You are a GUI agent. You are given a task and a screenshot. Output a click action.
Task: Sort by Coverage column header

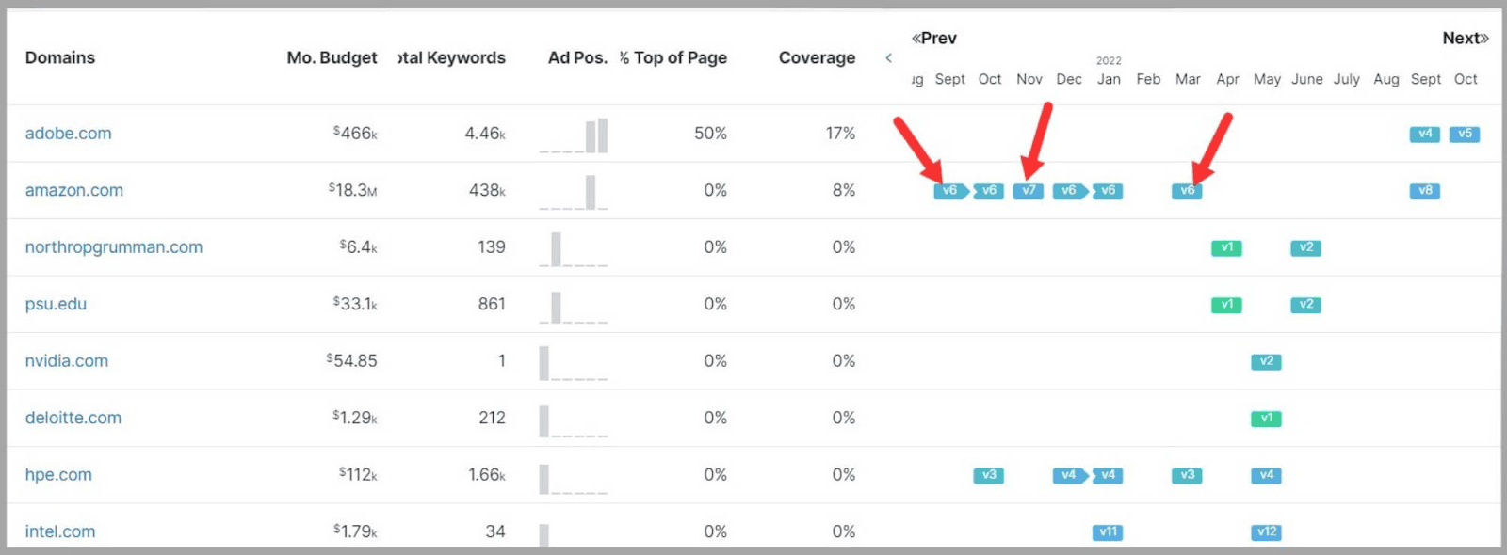[x=817, y=58]
